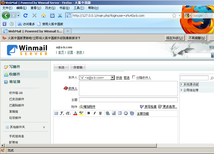Bookmark this page with the star icon
Image resolution: width=214 pixels, height=154 pixels.
point(174,15)
